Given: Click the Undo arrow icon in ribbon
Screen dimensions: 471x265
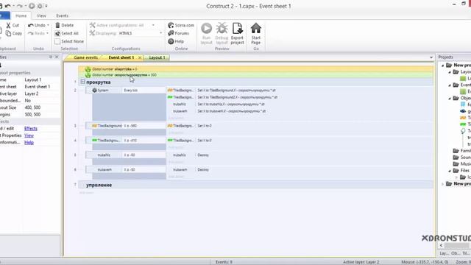Looking at the screenshot, I should click(31, 25).
